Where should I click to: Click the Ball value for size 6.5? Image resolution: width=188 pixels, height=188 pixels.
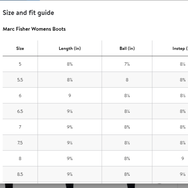pos(127,111)
